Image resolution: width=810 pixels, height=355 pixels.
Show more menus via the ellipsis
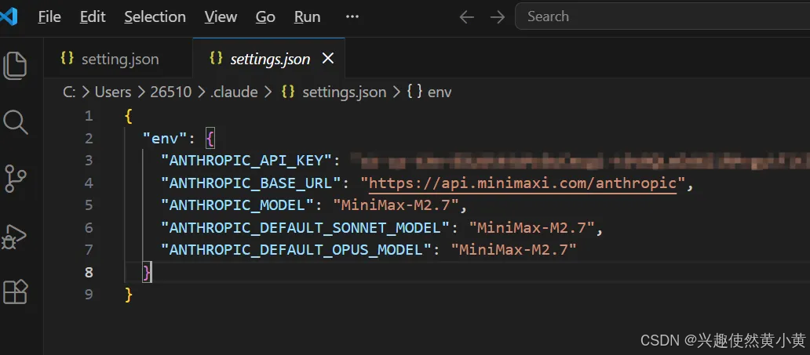click(352, 17)
